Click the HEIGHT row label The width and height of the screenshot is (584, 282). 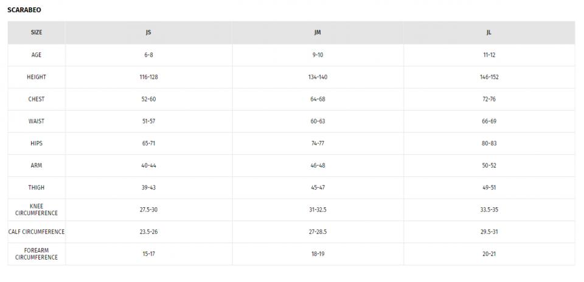click(36, 77)
